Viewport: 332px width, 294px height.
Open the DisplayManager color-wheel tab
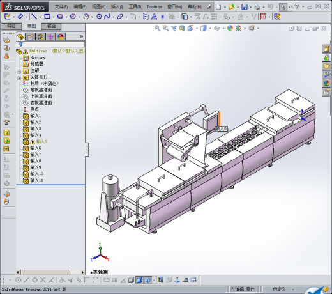tap(61, 36)
